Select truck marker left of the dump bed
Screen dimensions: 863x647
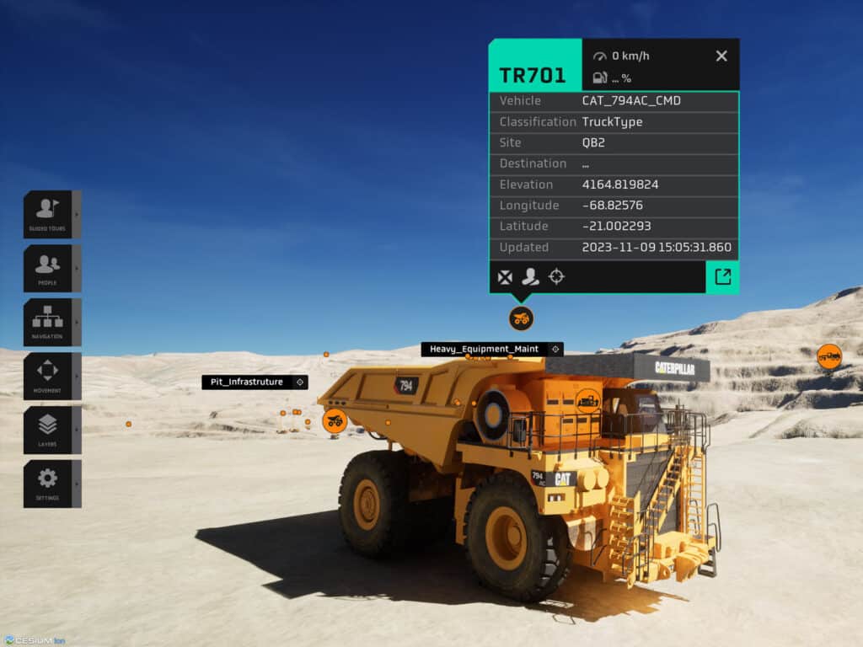pos(335,420)
